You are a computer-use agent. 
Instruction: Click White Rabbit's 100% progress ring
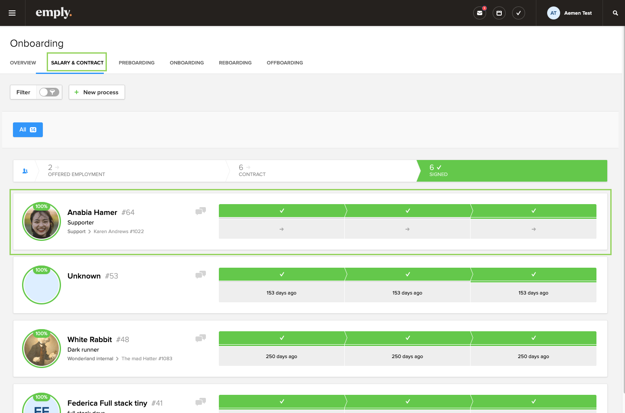tap(42, 348)
